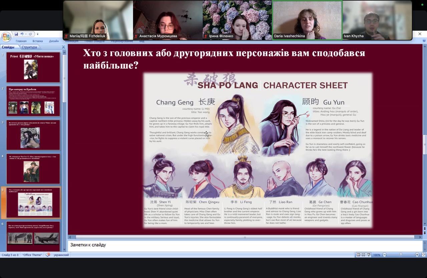The height and width of the screenshot is (278, 427).
Task: Select Ivan Khyzha video tile
Action: pos(377,20)
